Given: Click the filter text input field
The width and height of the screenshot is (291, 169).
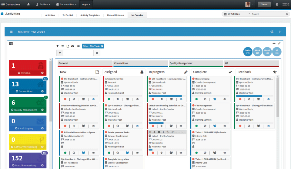Looking at the screenshot, I should pos(78,53).
